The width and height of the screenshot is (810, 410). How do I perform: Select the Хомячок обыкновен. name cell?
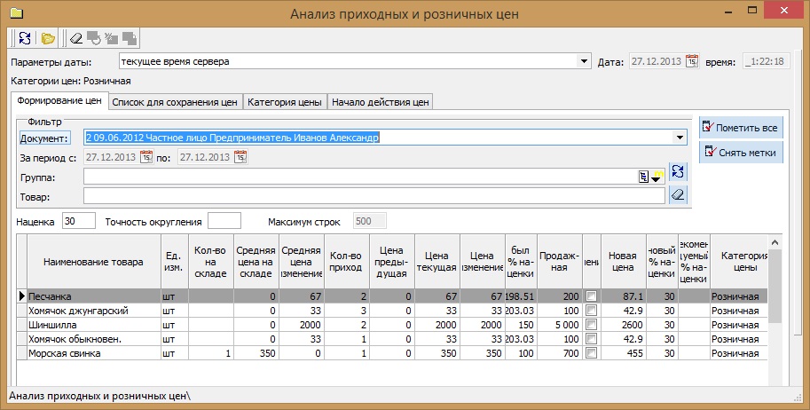click(x=93, y=339)
